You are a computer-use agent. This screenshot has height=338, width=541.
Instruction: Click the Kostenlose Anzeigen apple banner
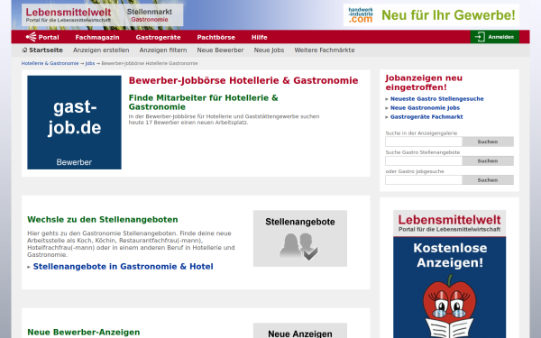(x=450, y=274)
